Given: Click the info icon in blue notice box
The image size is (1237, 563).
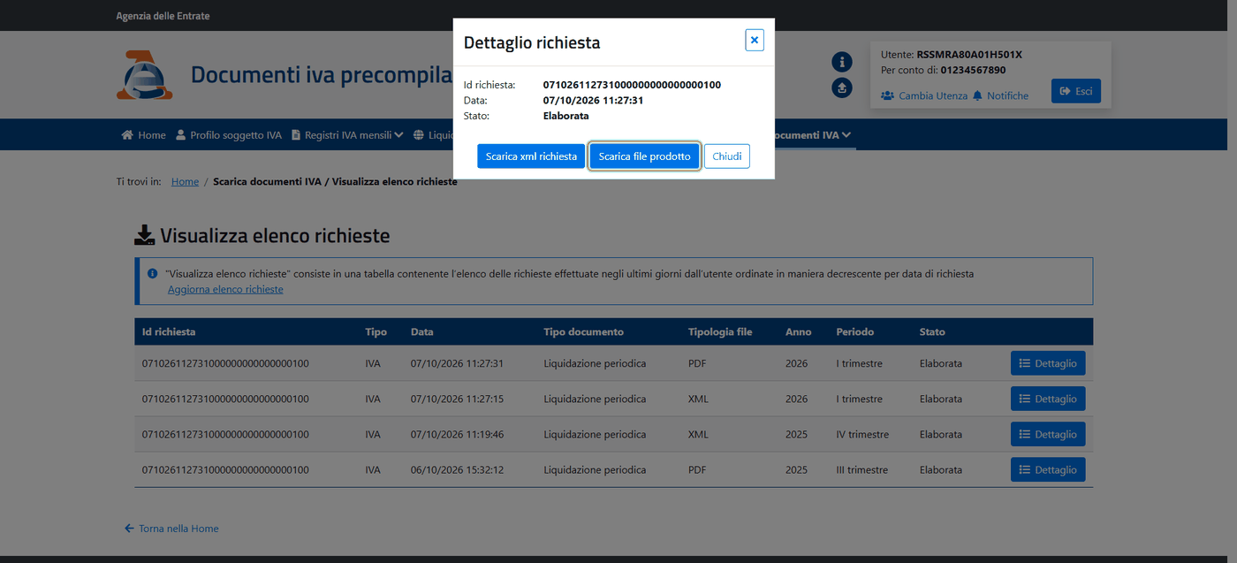Looking at the screenshot, I should coord(152,274).
